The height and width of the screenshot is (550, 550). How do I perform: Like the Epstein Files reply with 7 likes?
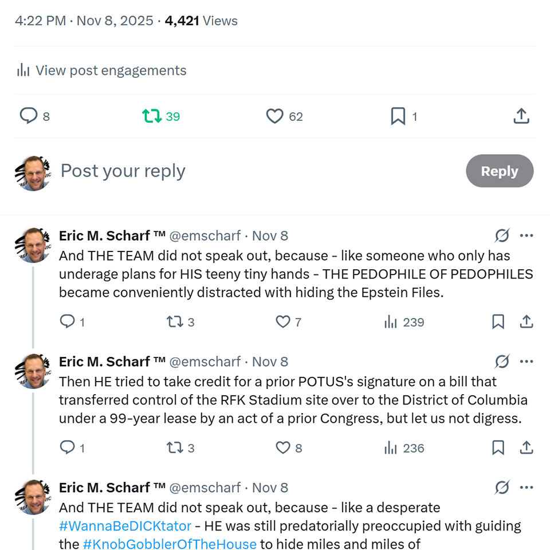[283, 322]
